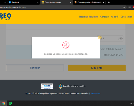The width and height of the screenshot is (134, 106).
Task: Click the browser address bar URL
Action: [x=13, y=7]
